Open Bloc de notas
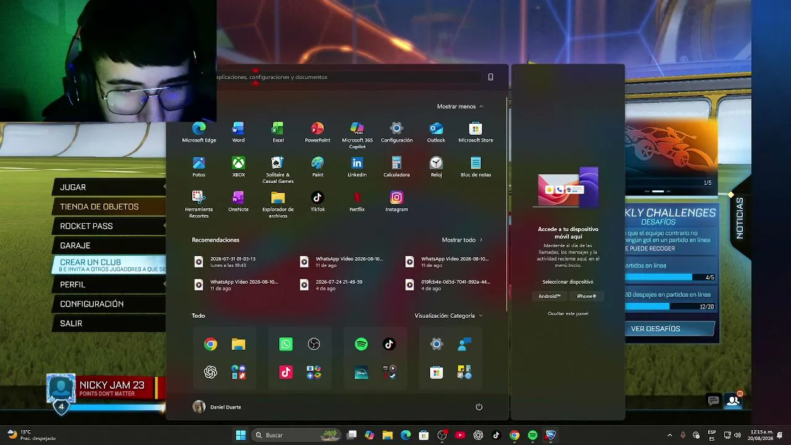 point(476,167)
